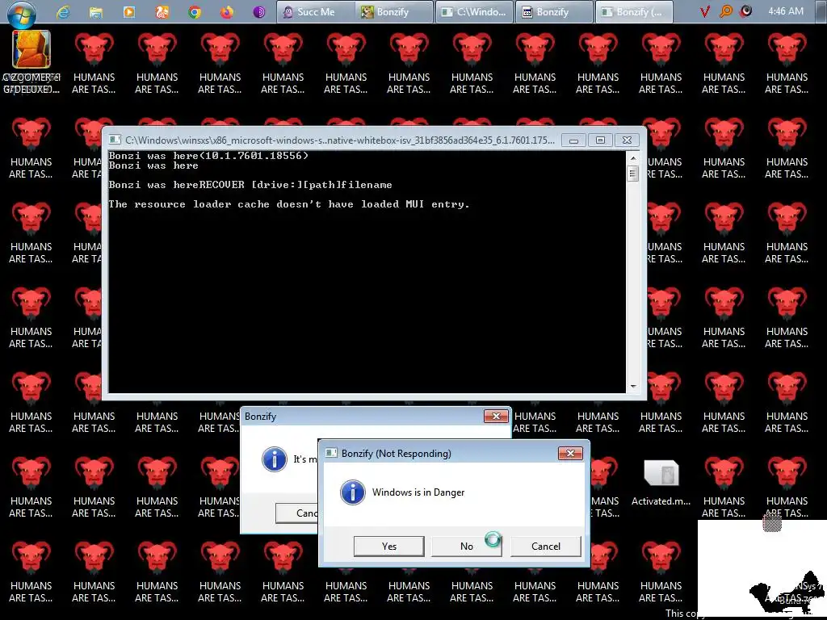
Task: Select HUMANS ARE TAS icon right of ZOOMER DELUXE
Action: point(94,62)
